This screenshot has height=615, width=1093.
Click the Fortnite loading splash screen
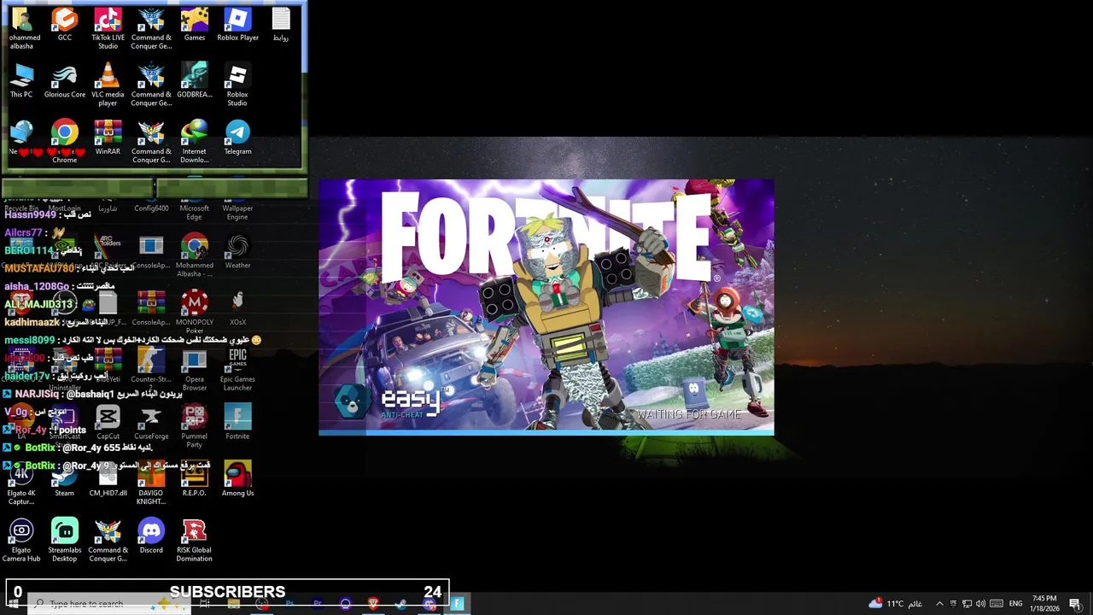click(546, 307)
